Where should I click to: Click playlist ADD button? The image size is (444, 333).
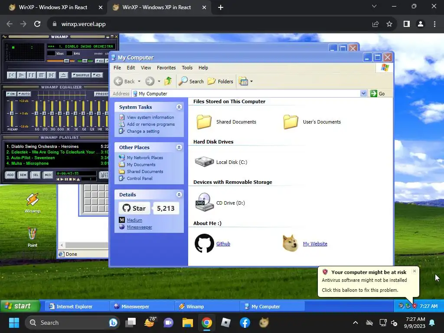(10, 175)
